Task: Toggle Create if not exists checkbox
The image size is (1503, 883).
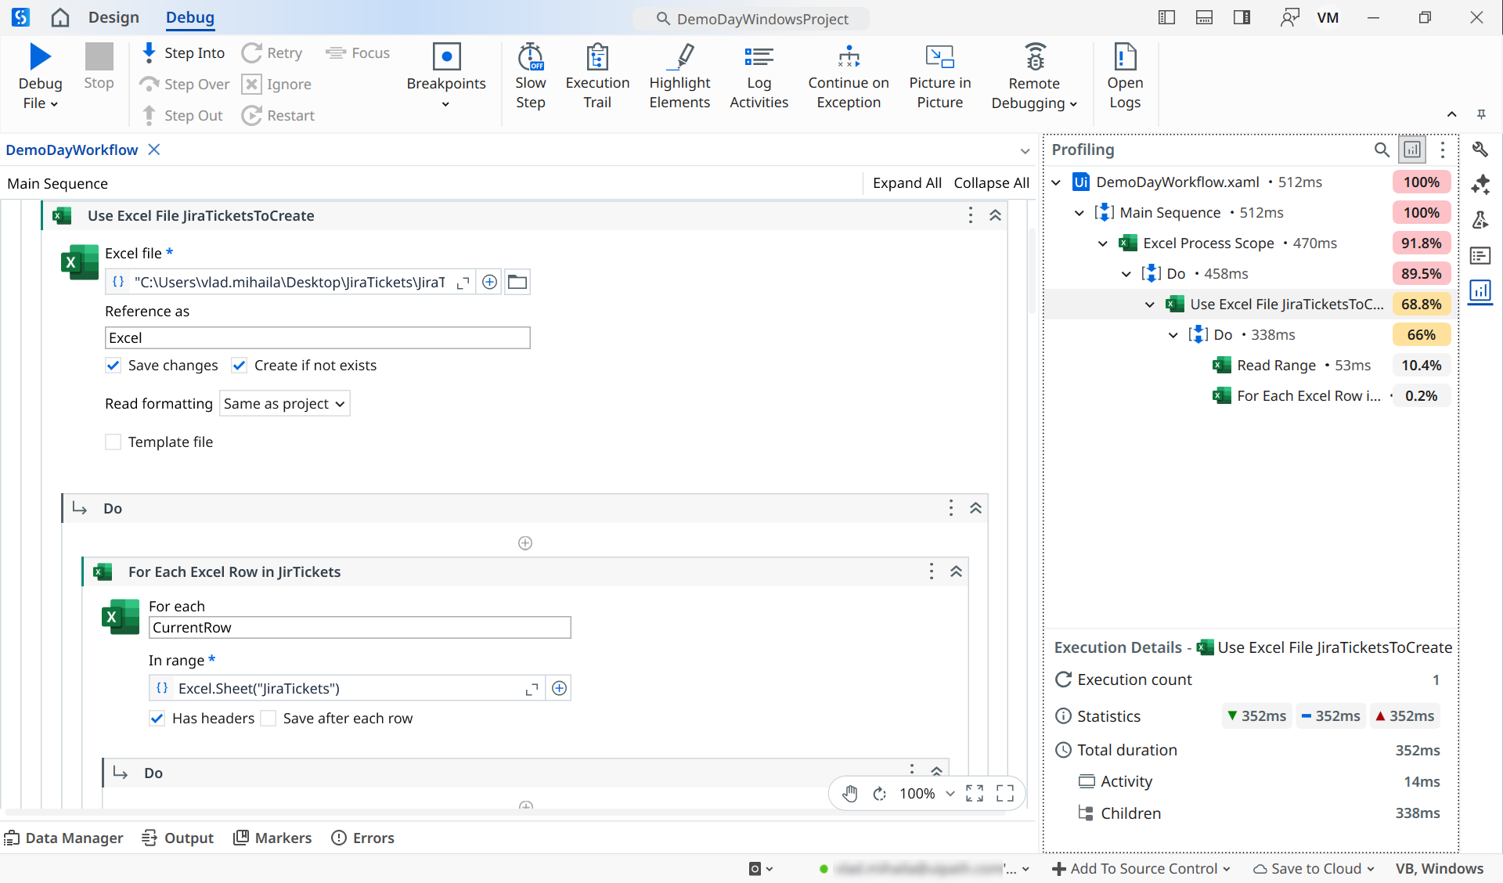Action: (240, 366)
